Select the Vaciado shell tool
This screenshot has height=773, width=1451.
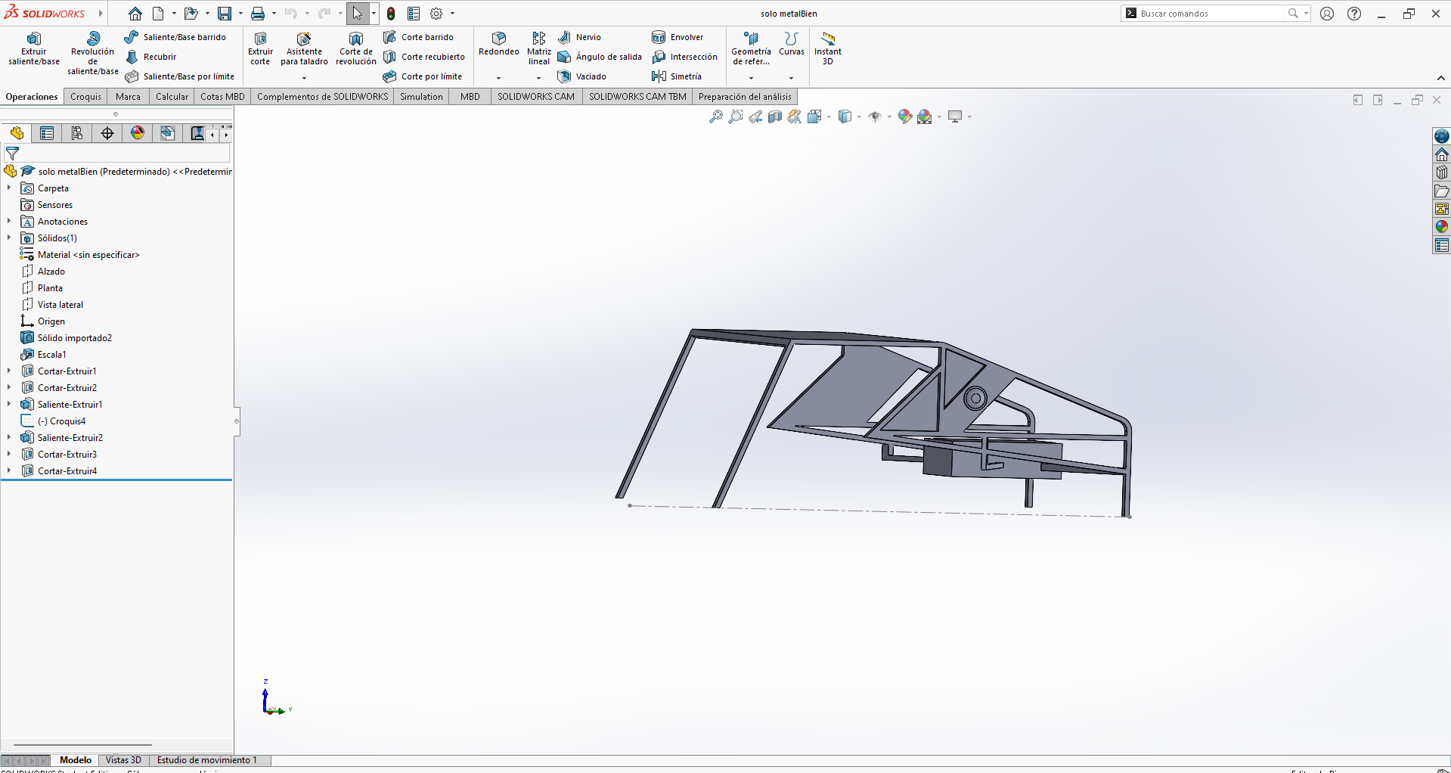pyautogui.click(x=582, y=76)
